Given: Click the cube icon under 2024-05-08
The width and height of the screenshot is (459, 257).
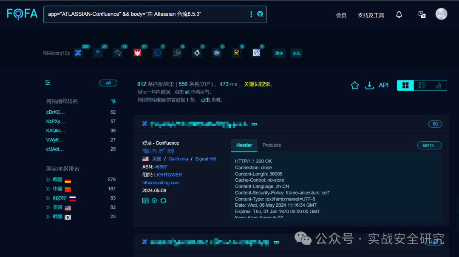Looking at the screenshot, I should tap(154, 200).
